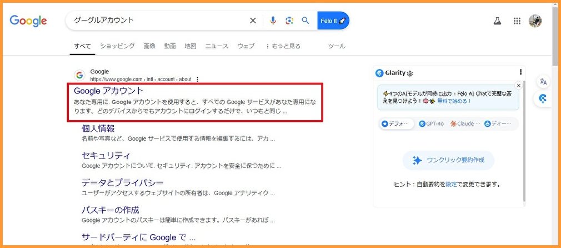This screenshot has width=561, height=248.
Task: Click ワンクリック要約作成 button
Action: (448, 160)
